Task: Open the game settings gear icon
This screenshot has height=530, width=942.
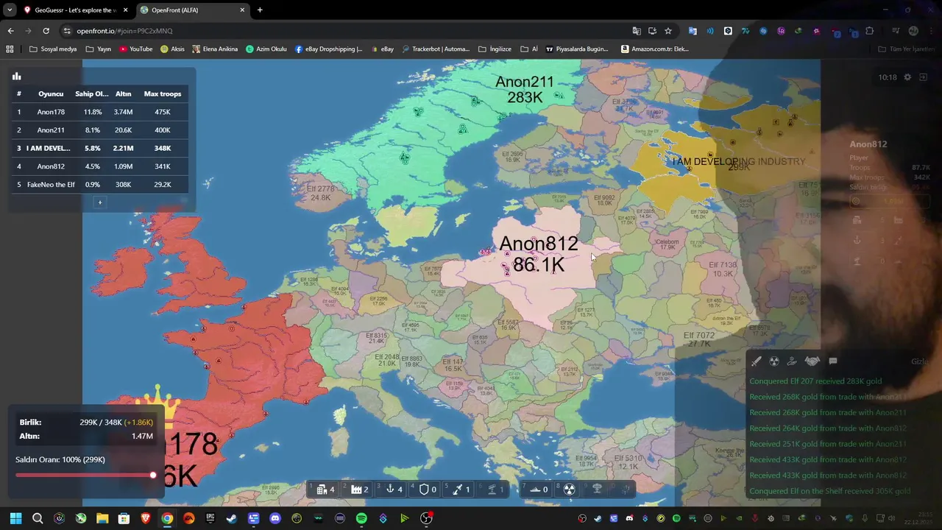Action: 907,77
